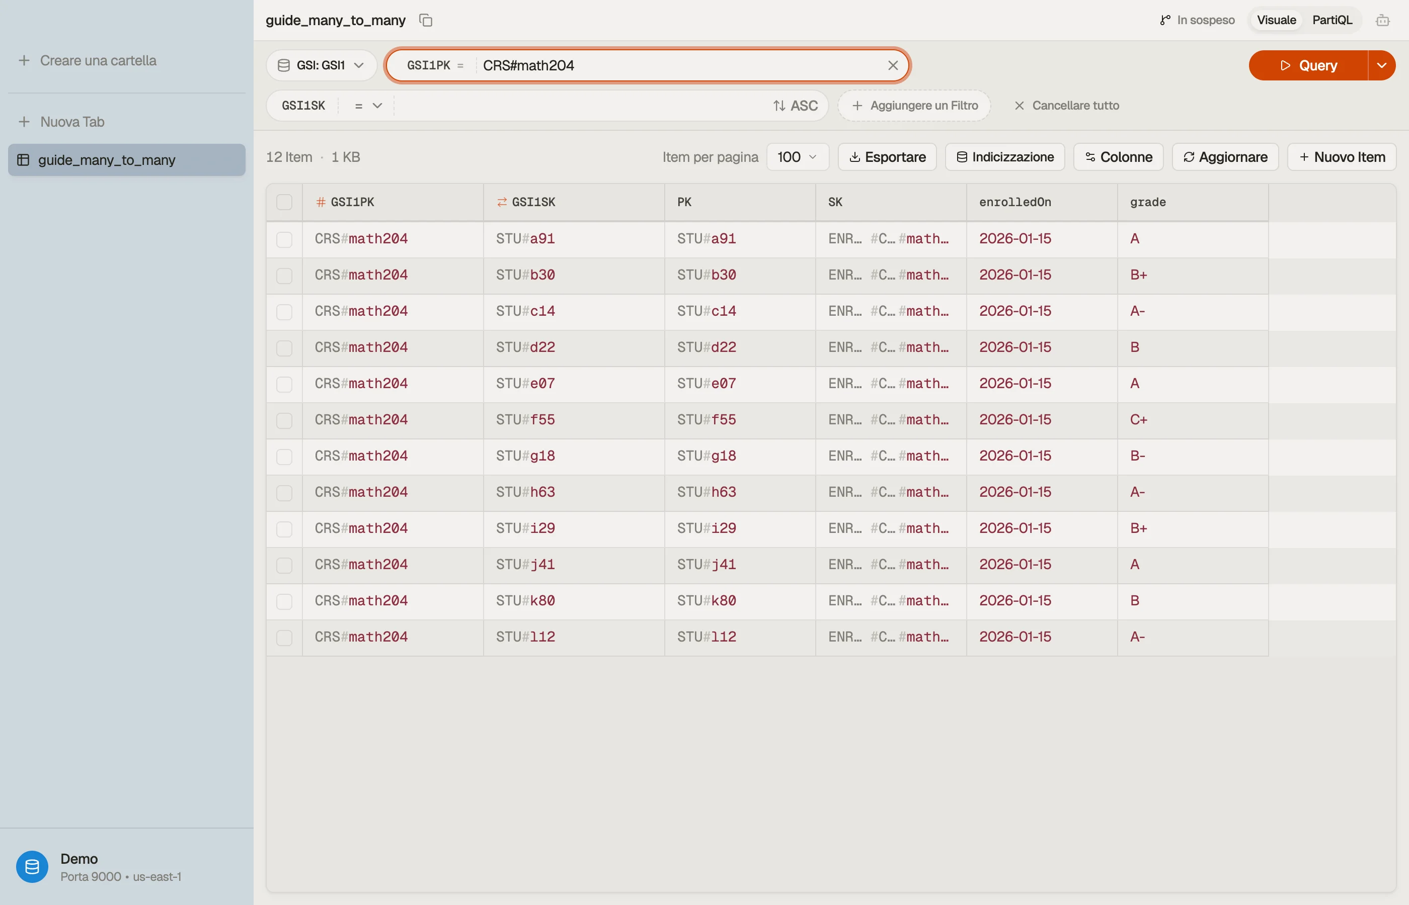This screenshot has height=905, width=1409.
Task: Run the Query button
Action: [x=1308, y=65]
